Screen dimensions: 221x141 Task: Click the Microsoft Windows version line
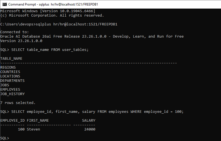[48, 11]
